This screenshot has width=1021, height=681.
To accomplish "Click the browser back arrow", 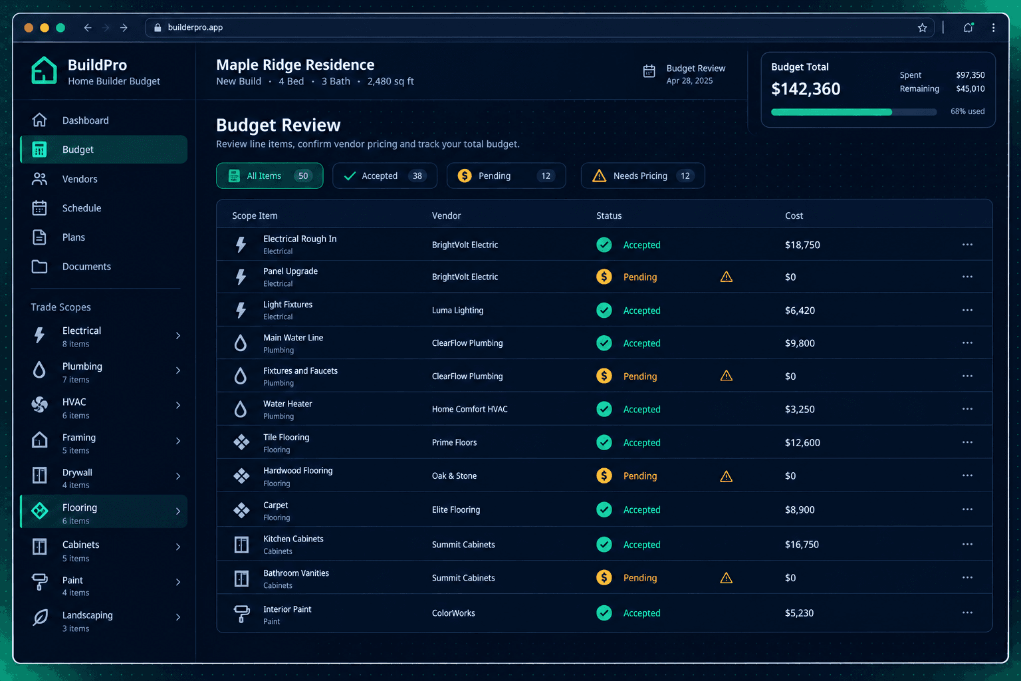I will pos(88,28).
